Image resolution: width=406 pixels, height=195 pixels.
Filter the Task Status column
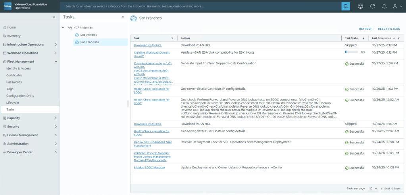(363, 38)
